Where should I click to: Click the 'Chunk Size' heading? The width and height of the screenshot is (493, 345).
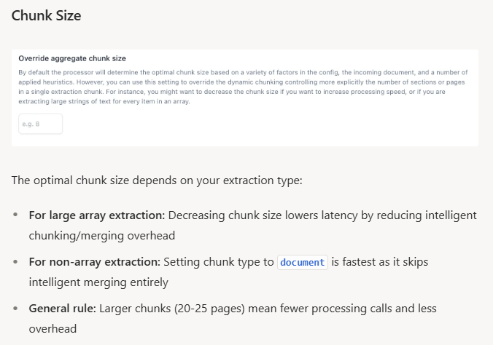(x=46, y=15)
